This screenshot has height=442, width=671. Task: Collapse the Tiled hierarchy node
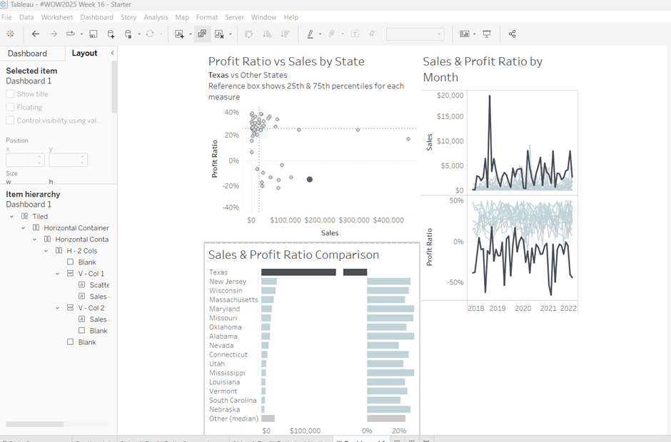[12, 217]
